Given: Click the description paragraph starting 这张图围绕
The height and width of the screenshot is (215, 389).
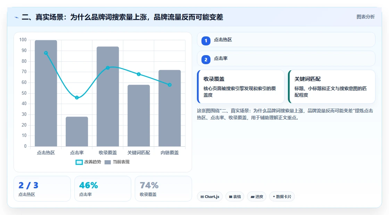Looking at the screenshot, I should coord(285,114).
